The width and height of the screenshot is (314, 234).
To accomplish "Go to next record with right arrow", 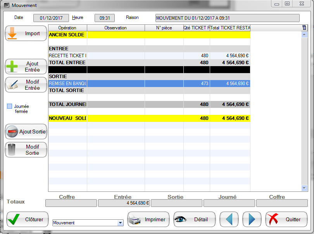I will [252, 219].
